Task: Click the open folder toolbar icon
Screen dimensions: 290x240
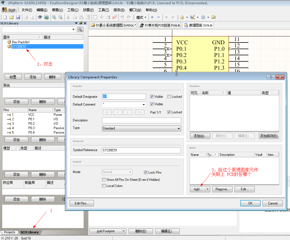Action: 11,17
